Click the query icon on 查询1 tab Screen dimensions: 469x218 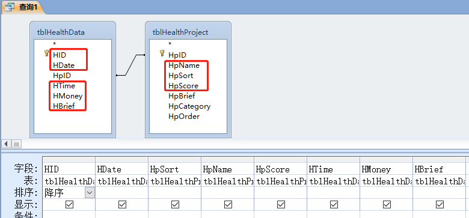(x=10, y=7)
